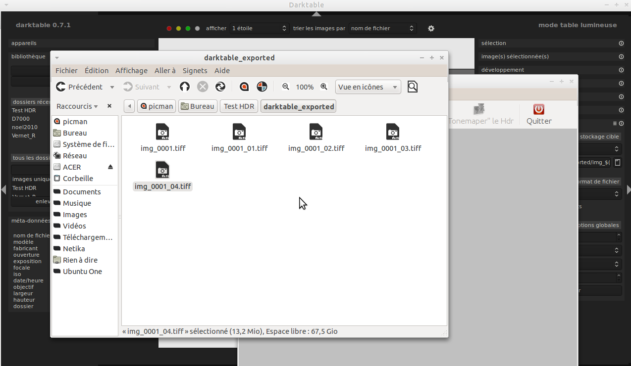Close the Raccourcis side pane

click(x=109, y=106)
